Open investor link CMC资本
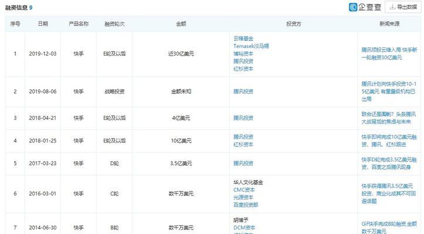This screenshot has height=234, width=424. [244, 190]
